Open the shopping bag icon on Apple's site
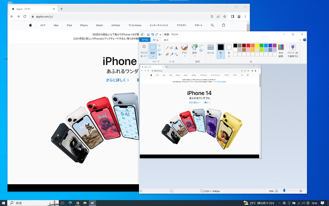 [x=223, y=25]
